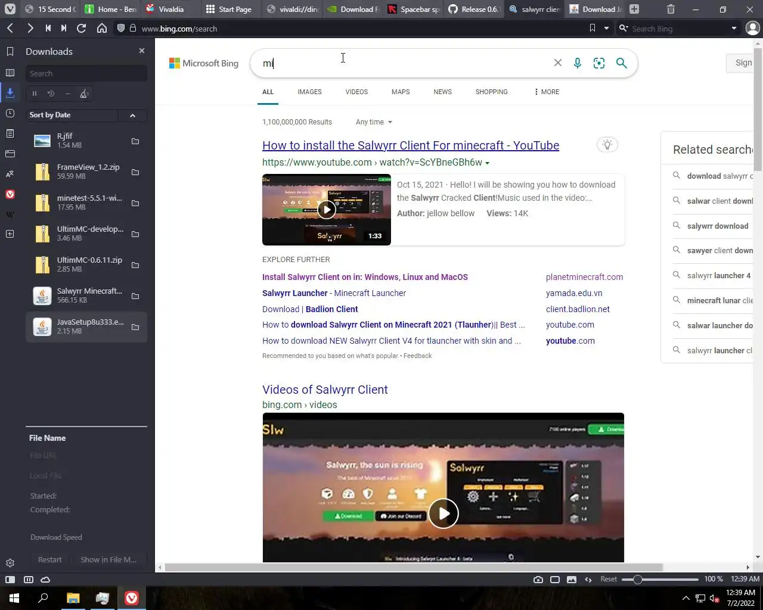Play the Salwyrr video thumbnail
This screenshot has width=763, height=610.
point(327,210)
